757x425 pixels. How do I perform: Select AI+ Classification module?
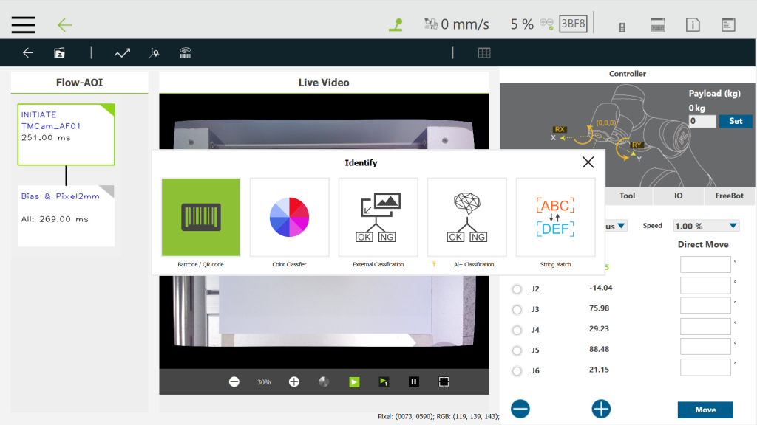(x=466, y=217)
